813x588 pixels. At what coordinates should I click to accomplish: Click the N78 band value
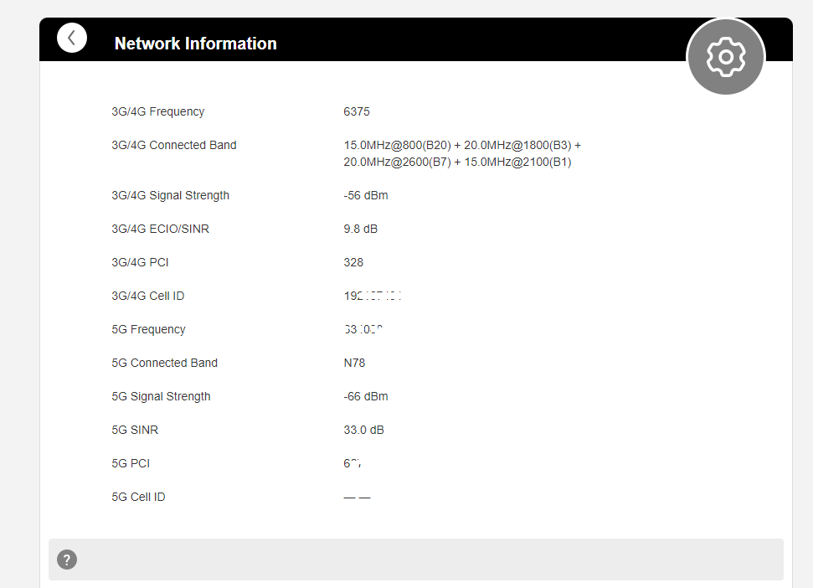pyautogui.click(x=354, y=363)
